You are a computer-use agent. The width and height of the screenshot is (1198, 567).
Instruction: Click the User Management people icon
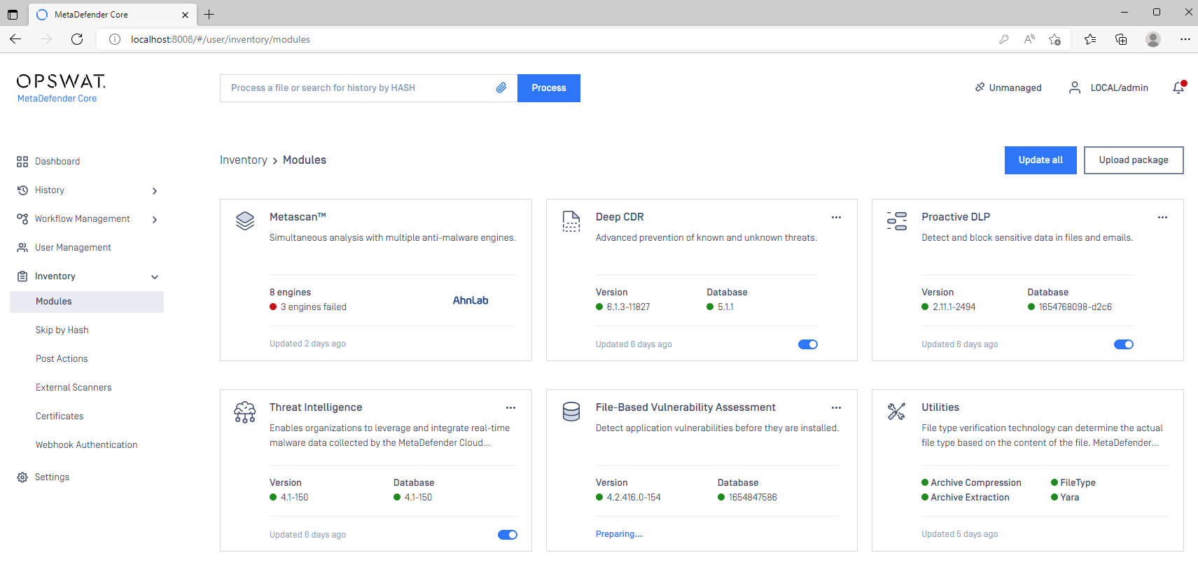22,248
